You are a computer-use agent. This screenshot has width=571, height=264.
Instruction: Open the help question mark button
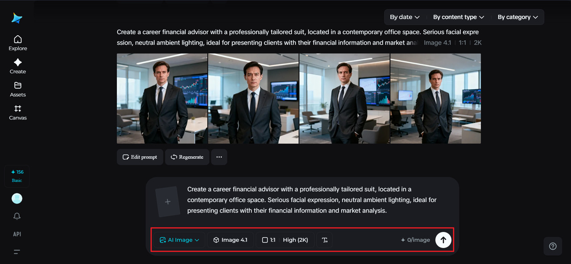click(553, 246)
